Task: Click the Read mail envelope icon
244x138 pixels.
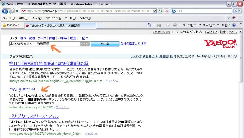Action: (168, 25)
